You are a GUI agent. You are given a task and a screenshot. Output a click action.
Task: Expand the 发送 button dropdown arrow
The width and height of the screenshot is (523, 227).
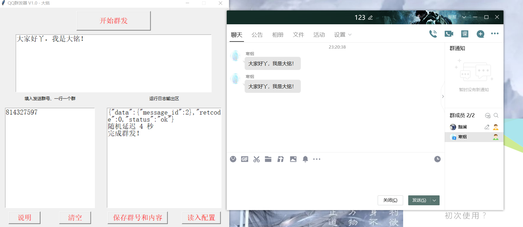click(x=435, y=200)
